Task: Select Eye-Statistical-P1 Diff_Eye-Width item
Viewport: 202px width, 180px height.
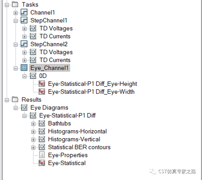Action: (x=91, y=92)
